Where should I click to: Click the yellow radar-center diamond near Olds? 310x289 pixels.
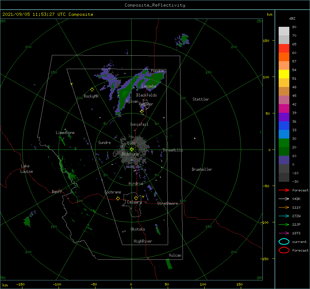[x=132, y=149]
